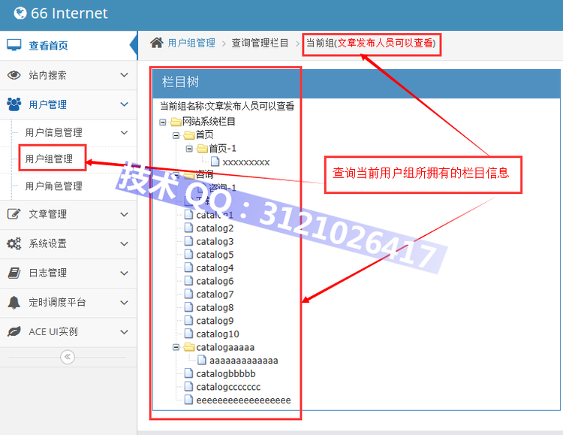Click the file icon next to catalog5
This screenshot has height=435, width=563.
(188, 255)
